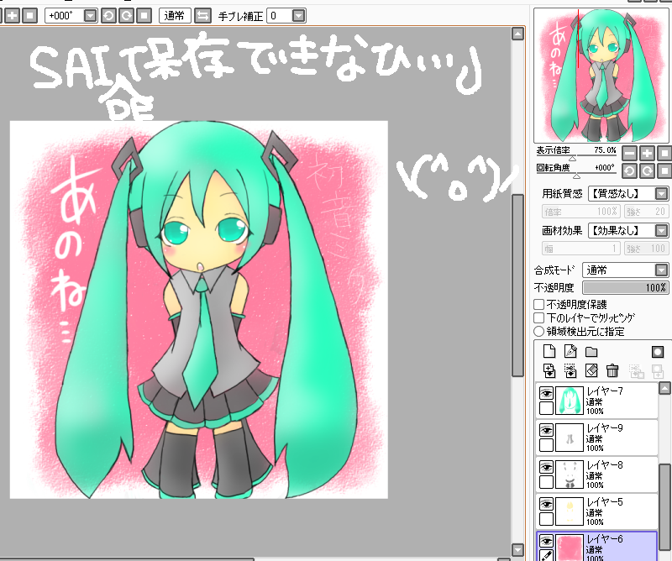Create a new linework pen layer
672x561 pixels.
570,351
